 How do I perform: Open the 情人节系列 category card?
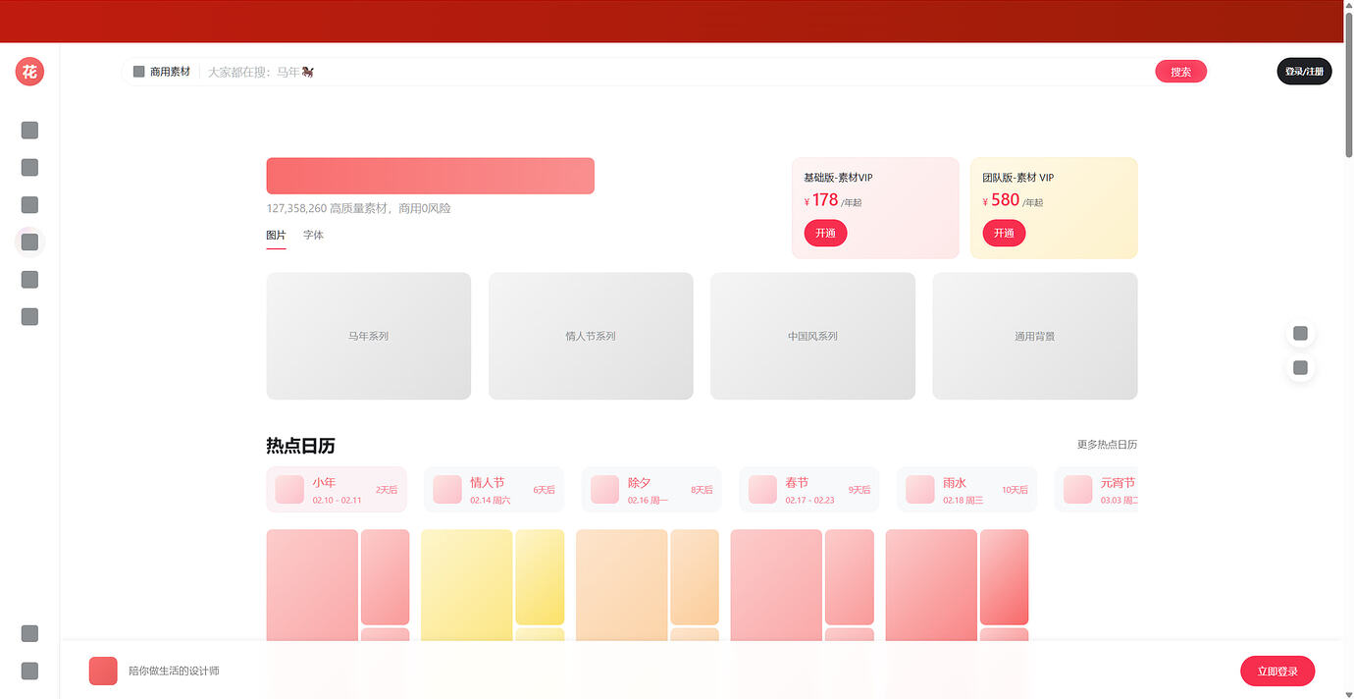[591, 336]
